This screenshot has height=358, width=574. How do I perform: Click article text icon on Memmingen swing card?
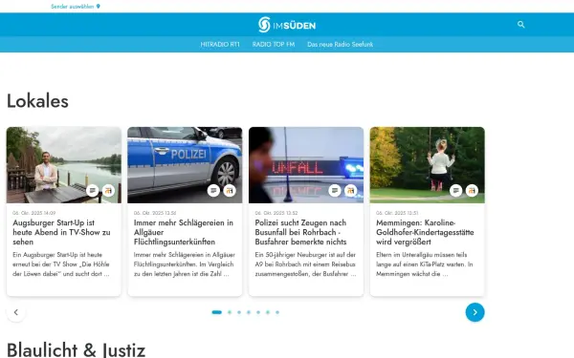[x=455, y=190]
